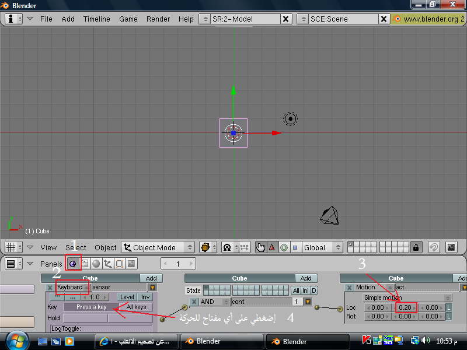Open the Logic panel context button

pos(72,264)
